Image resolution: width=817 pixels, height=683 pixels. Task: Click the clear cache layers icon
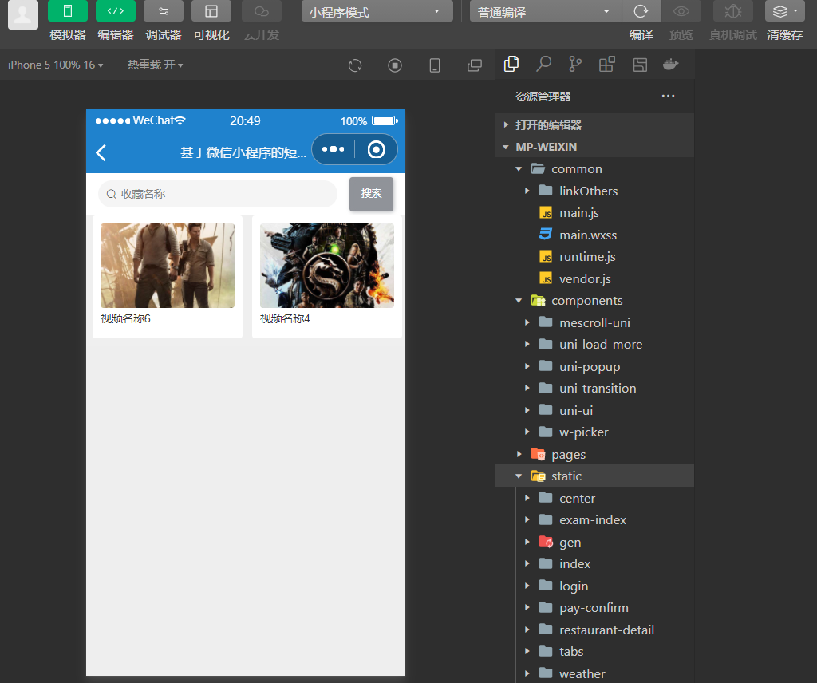pyautogui.click(x=785, y=11)
